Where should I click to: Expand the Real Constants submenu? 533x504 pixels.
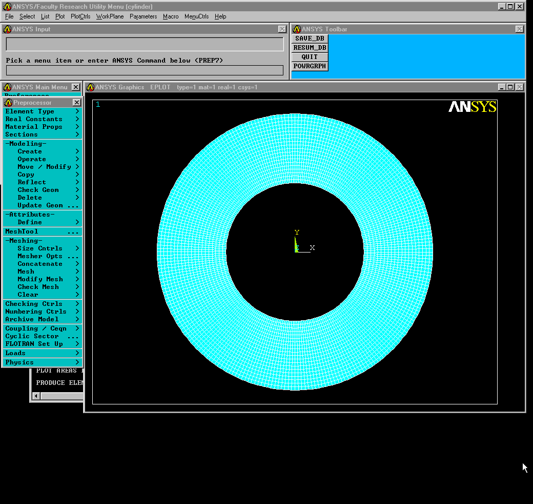(42, 119)
